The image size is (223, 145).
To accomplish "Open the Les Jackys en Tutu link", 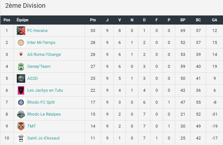I will (45, 90).
